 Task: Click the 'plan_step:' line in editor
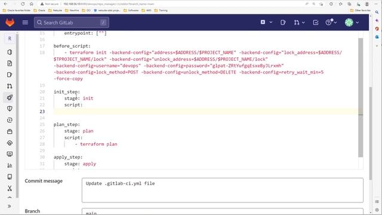[x=67, y=124]
